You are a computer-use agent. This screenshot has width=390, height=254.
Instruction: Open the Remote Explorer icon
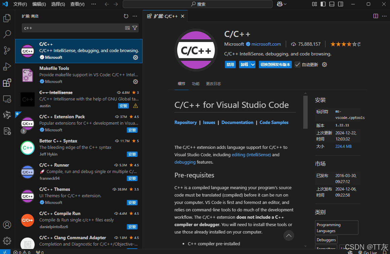click(x=7, y=99)
